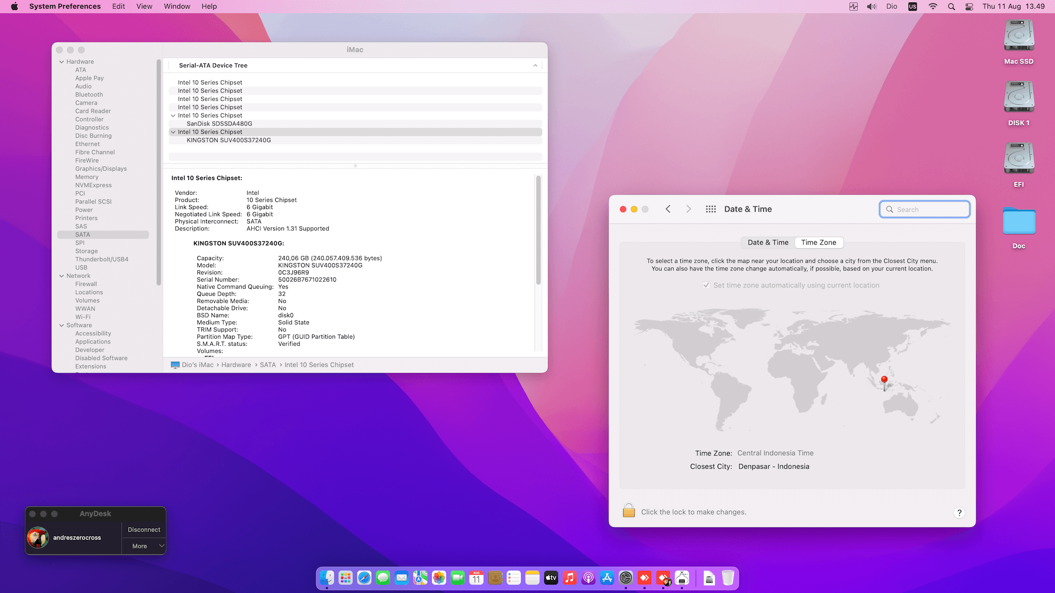Viewport: 1055px width, 593px height.
Task: Open Control Center in the menu bar
Action: point(969,7)
